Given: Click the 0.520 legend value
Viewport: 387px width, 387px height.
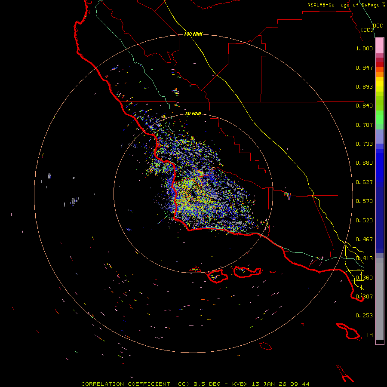Looking at the screenshot, I should pyautogui.click(x=364, y=221).
